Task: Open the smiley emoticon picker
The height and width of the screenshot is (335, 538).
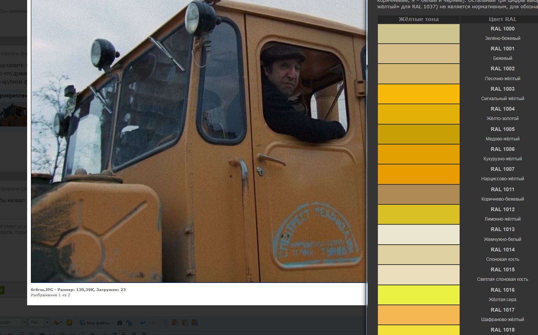Action: [69, 323]
